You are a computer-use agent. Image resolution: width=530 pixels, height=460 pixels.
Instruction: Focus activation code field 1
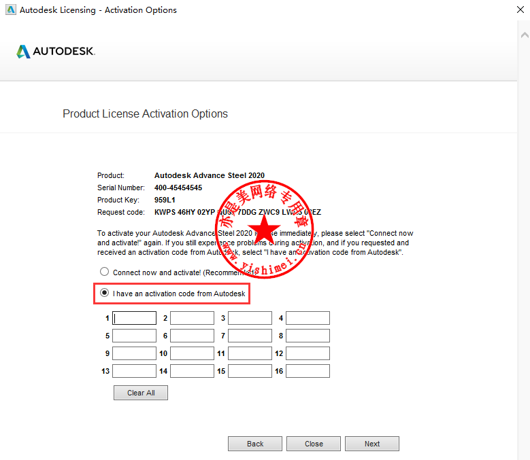(134, 318)
